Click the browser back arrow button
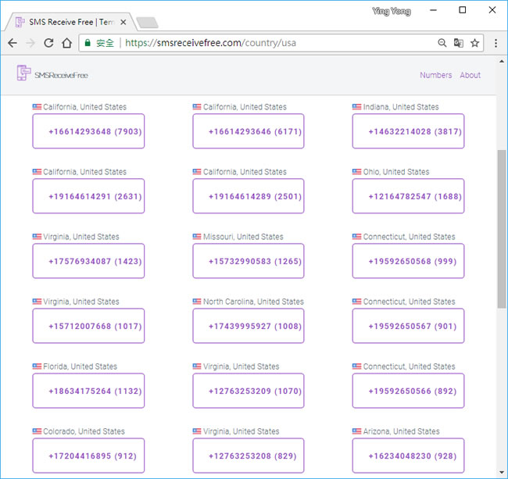Viewport: 508px width, 479px height. [13, 43]
